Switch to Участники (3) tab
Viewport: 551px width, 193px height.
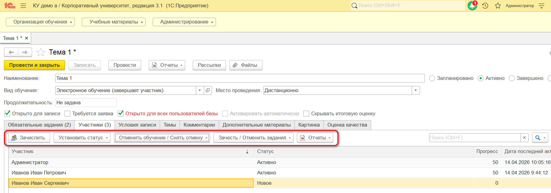click(95, 125)
